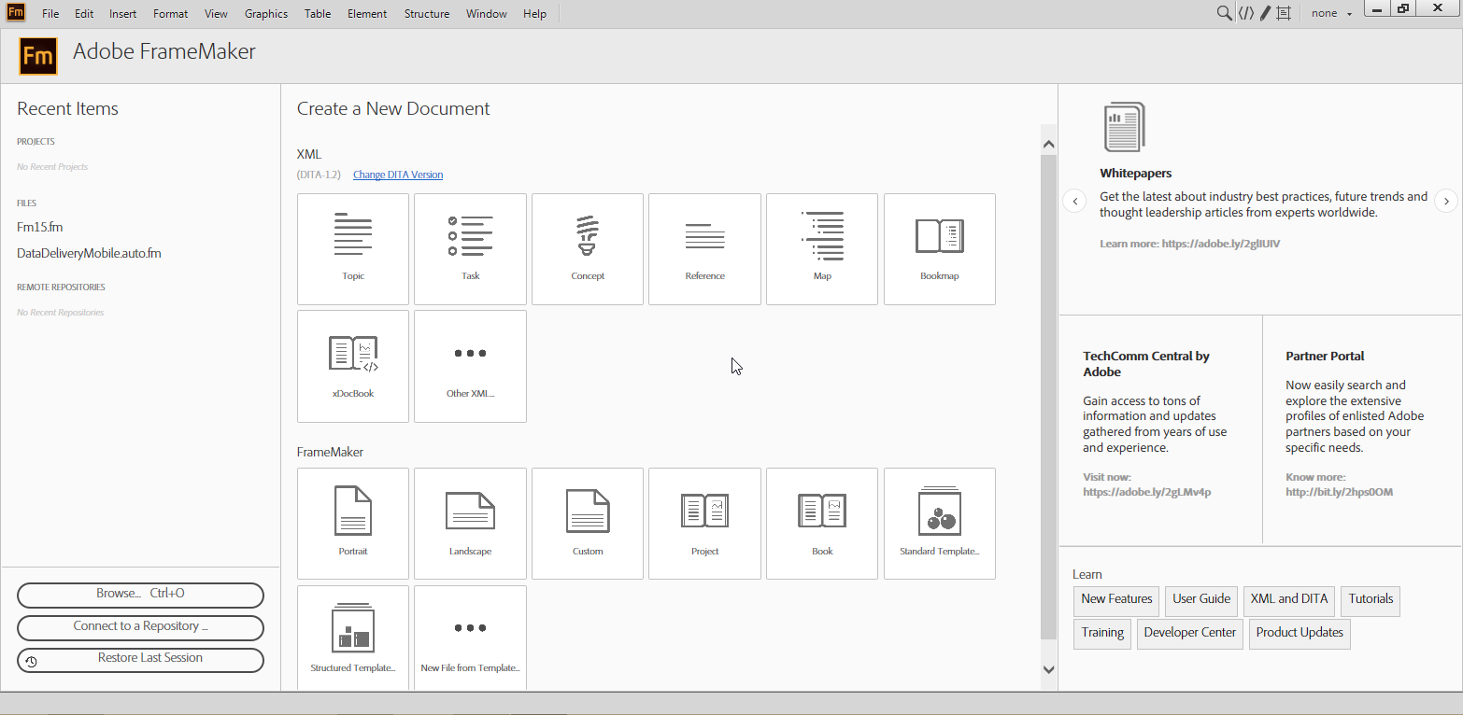Open the XML and DITA button
Viewport: 1463px width, 715px height.
point(1289,600)
